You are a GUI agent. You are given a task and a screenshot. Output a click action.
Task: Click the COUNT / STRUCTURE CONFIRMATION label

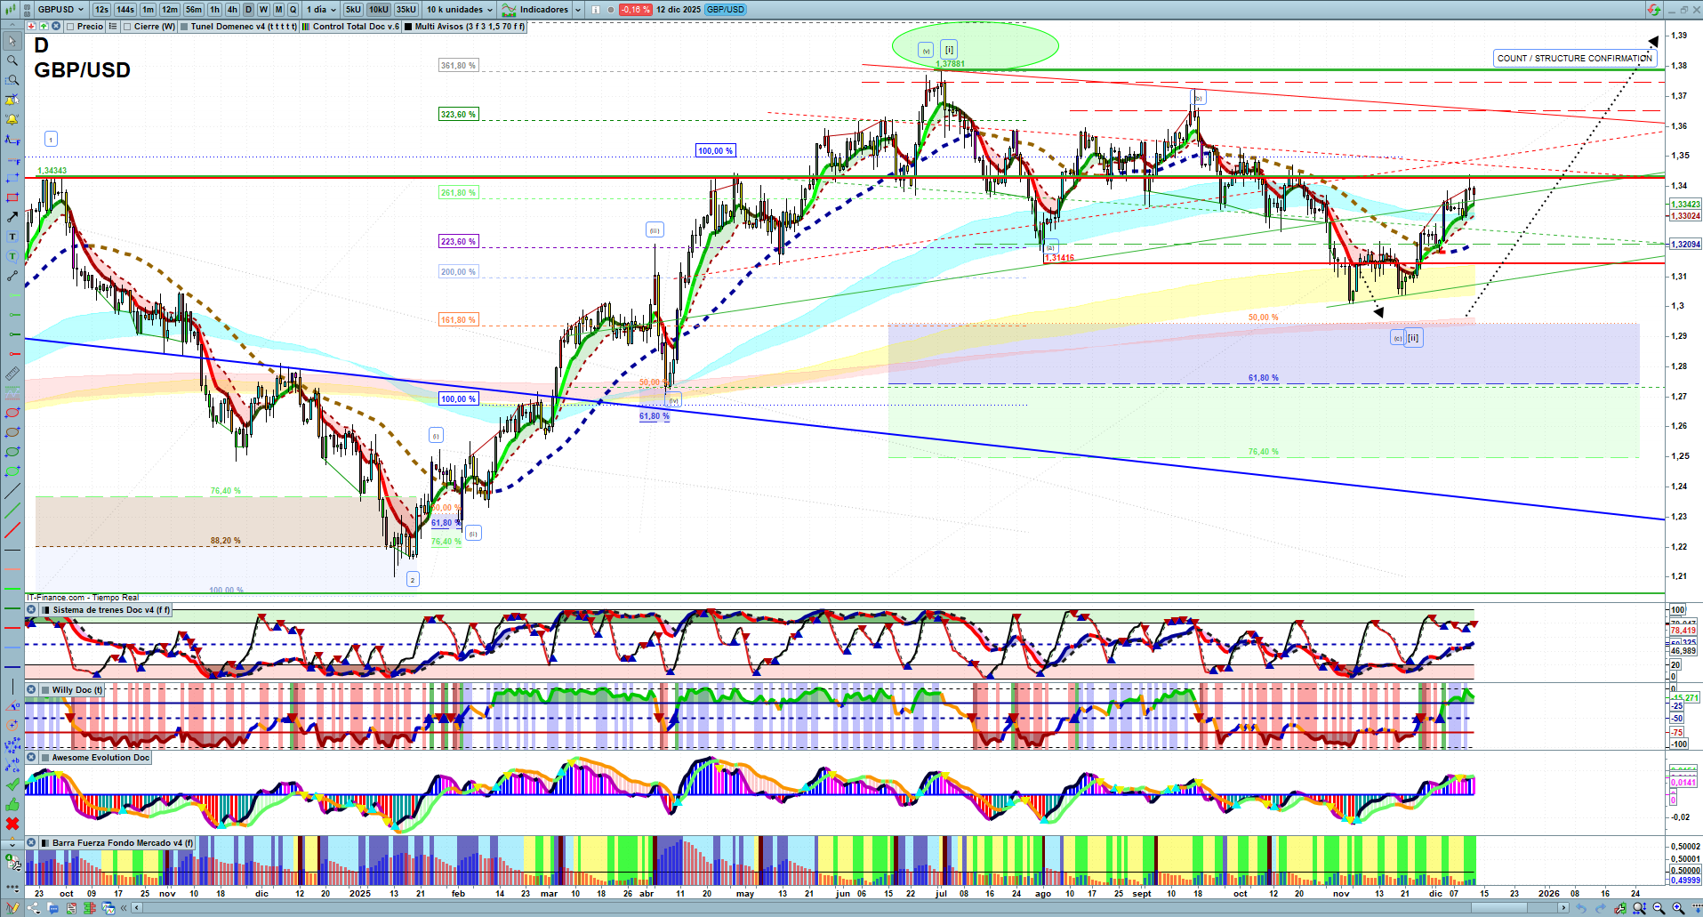tap(1575, 59)
